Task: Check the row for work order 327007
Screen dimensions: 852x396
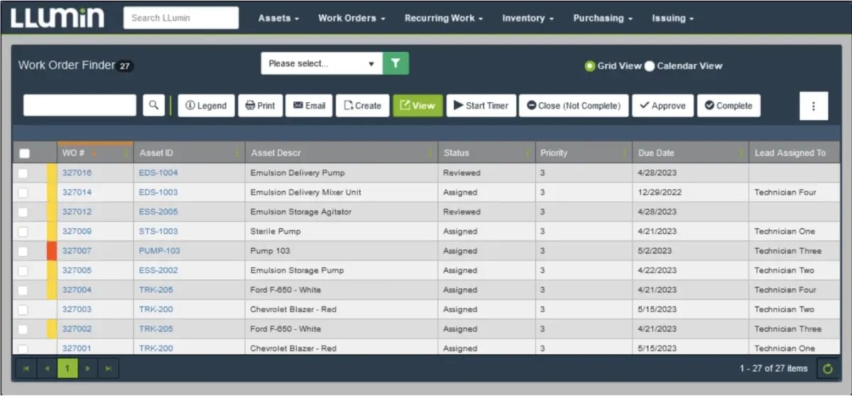Action: 23,251
